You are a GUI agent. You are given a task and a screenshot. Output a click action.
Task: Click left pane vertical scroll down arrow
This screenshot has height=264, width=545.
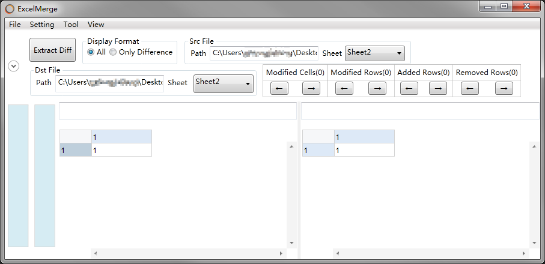pos(291,243)
